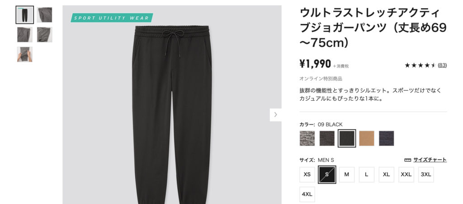Select the dark gray heather color swatch

coord(327,138)
